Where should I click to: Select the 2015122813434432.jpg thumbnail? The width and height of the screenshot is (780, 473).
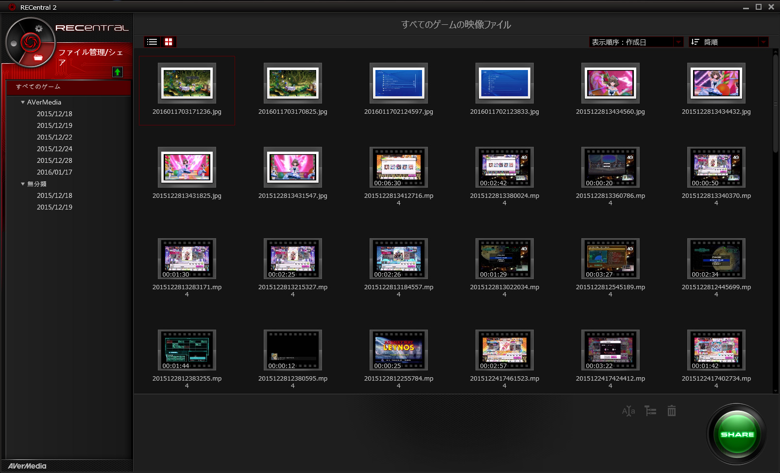pos(716,83)
